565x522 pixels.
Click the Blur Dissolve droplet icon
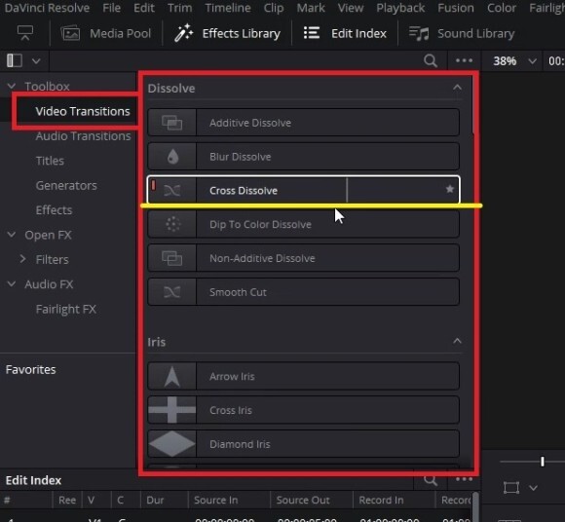coord(173,157)
